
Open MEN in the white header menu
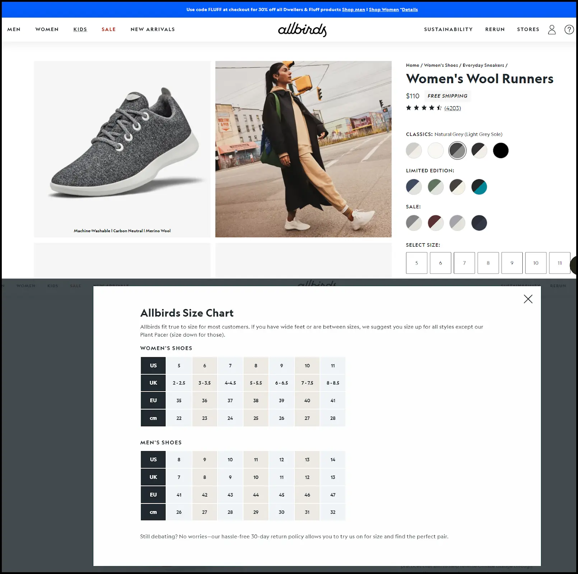(x=14, y=29)
